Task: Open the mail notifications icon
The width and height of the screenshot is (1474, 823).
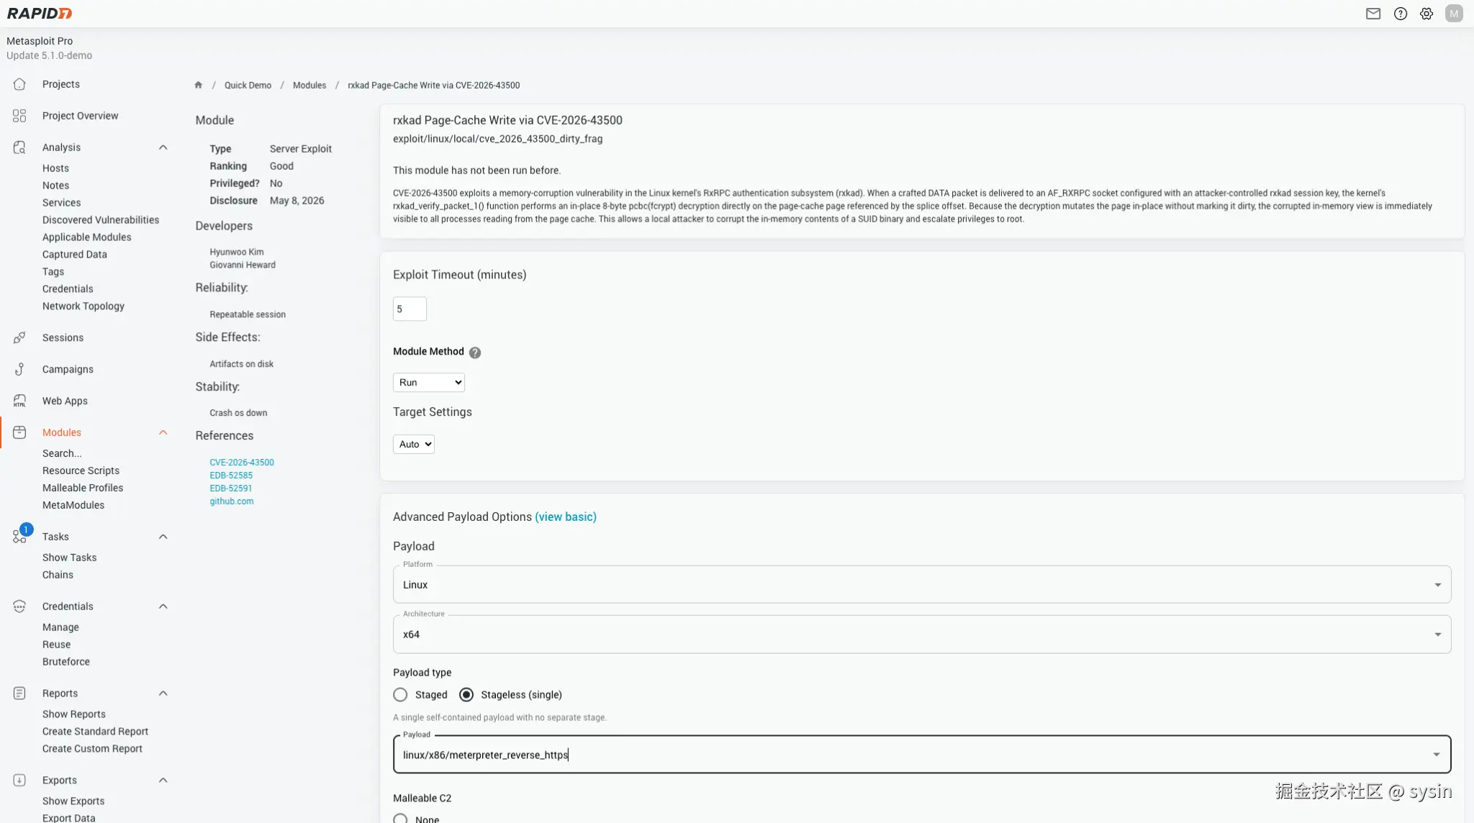Action: pos(1373,14)
